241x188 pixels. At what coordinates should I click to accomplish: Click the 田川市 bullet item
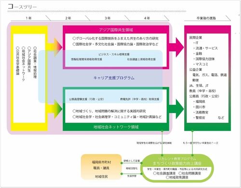199,107
